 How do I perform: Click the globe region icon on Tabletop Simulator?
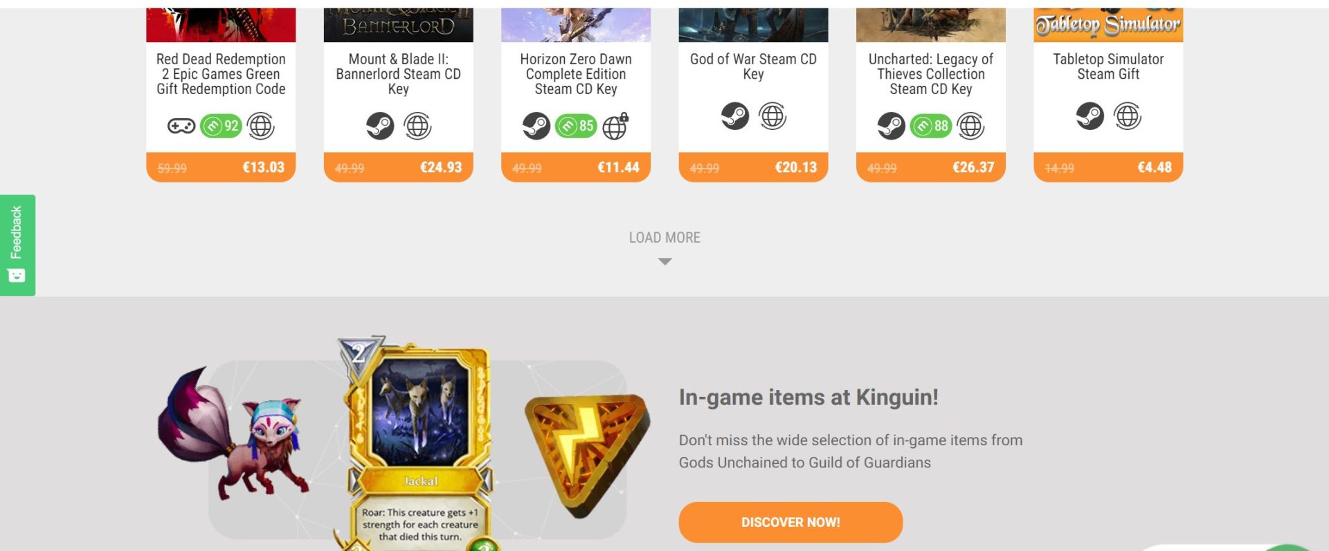(1128, 116)
